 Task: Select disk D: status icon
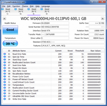coord(42,9)
